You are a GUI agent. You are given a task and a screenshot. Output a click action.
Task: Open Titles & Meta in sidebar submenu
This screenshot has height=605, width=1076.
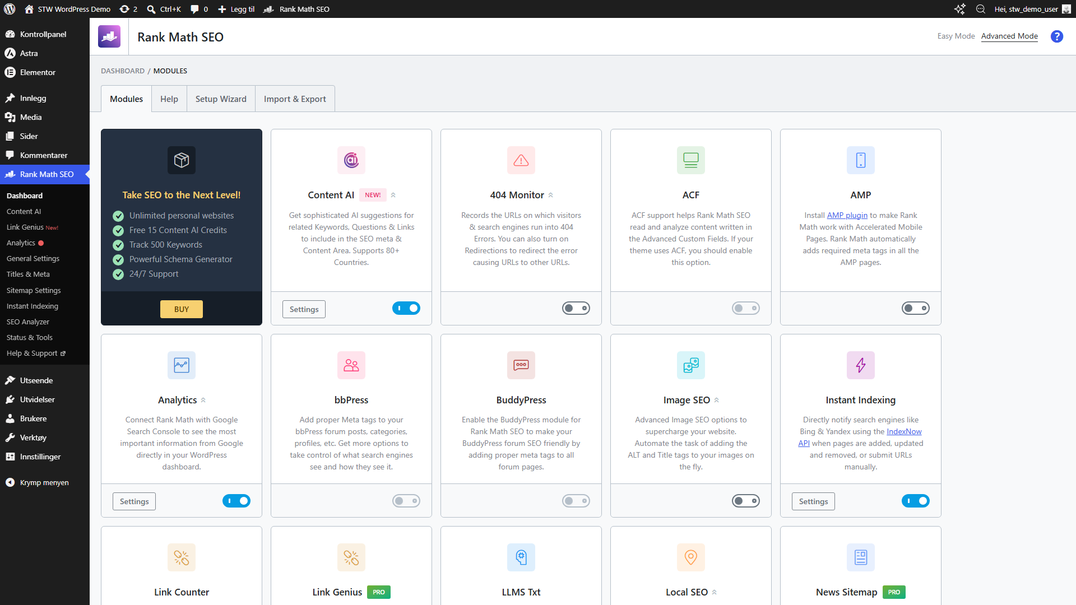(28, 274)
